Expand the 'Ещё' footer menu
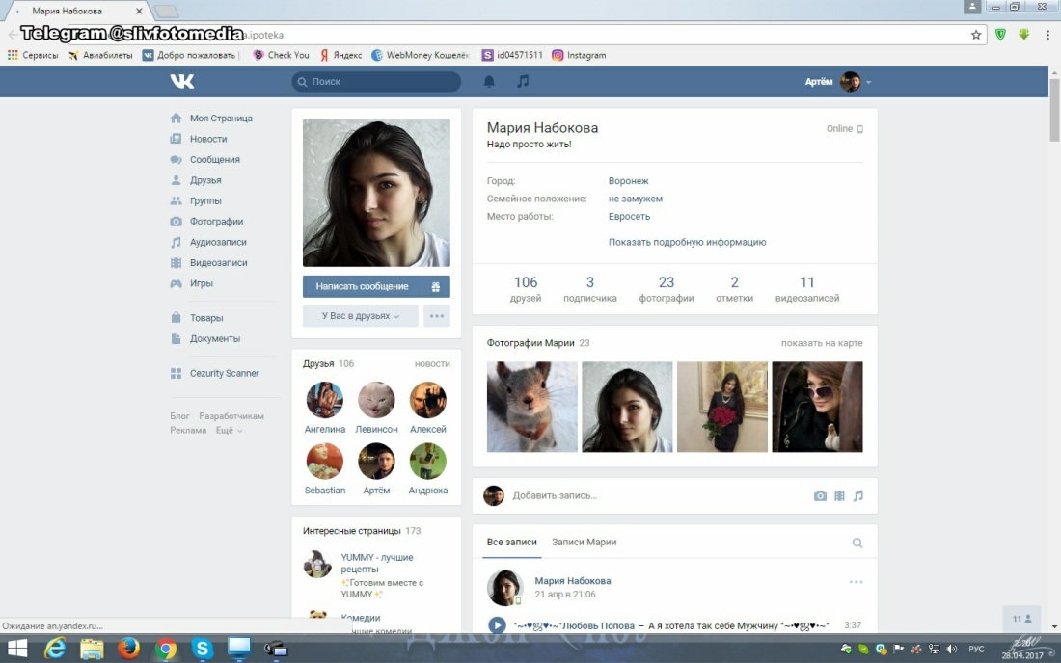This screenshot has width=1061, height=663. (x=228, y=431)
